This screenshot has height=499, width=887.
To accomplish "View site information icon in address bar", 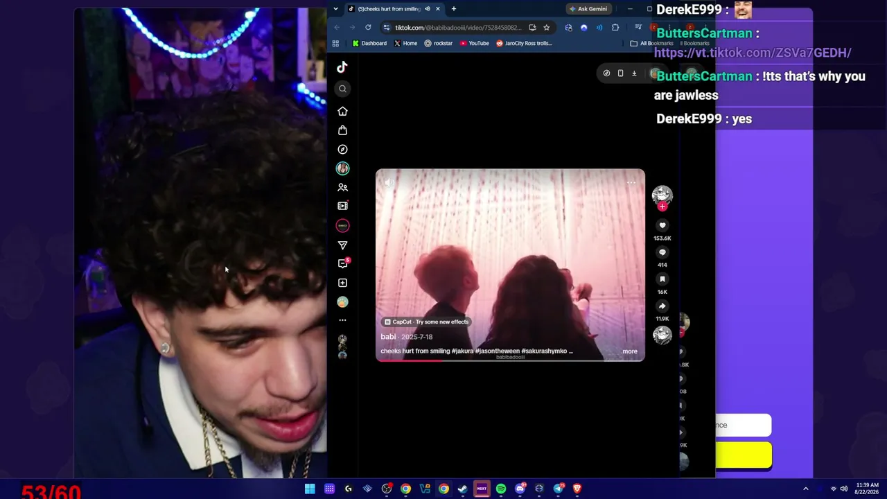I will click(387, 28).
